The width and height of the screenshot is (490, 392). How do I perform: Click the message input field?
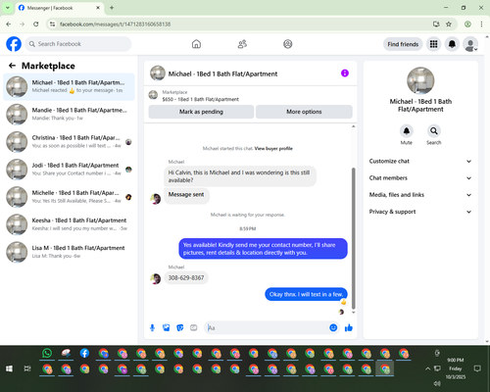click(x=268, y=327)
